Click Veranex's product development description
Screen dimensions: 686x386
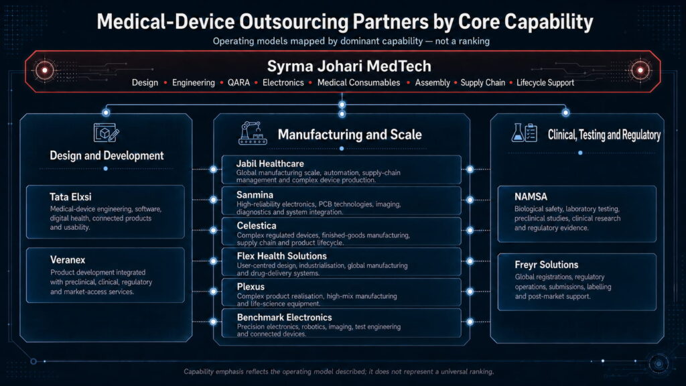101,282
